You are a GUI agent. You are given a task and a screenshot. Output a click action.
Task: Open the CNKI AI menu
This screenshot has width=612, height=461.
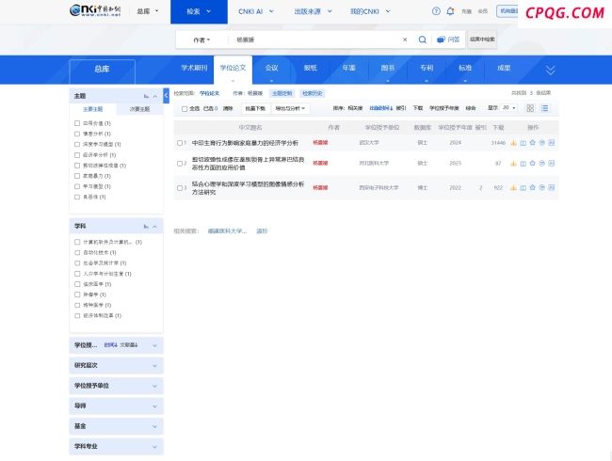click(x=256, y=11)
